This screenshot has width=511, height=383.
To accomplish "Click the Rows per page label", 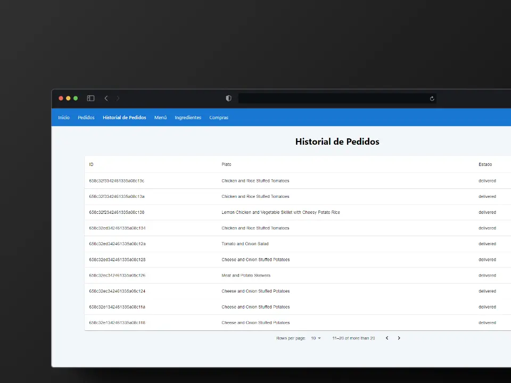I will tap(291, 338).
